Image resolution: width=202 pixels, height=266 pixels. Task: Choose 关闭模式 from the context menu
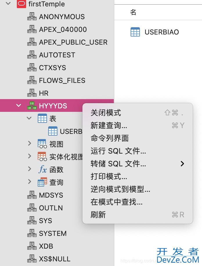pyautogui.click(x=138, y=113)
